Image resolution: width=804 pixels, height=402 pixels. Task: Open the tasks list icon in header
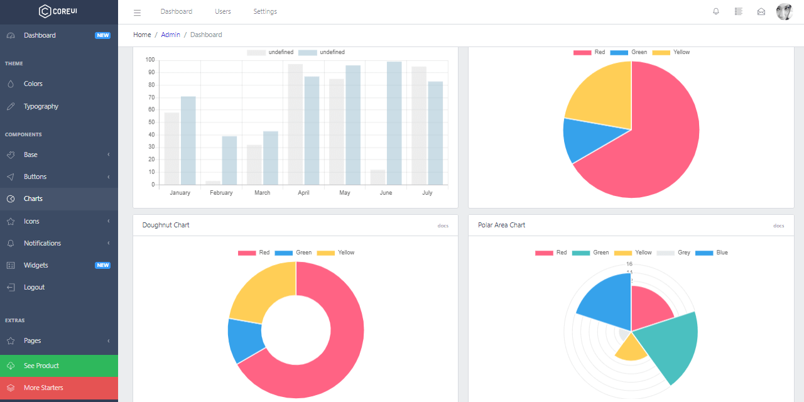(x=738, y=11)
